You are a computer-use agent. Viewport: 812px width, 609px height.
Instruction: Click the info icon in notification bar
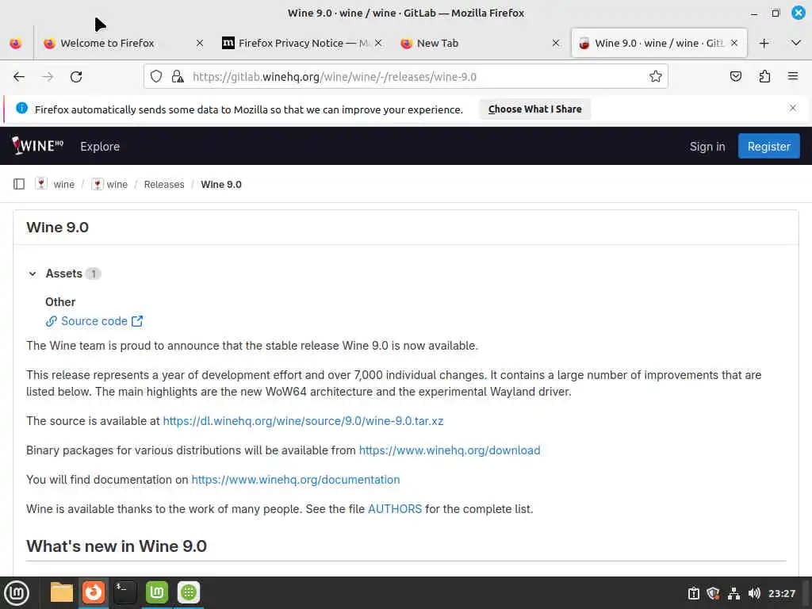21,108
